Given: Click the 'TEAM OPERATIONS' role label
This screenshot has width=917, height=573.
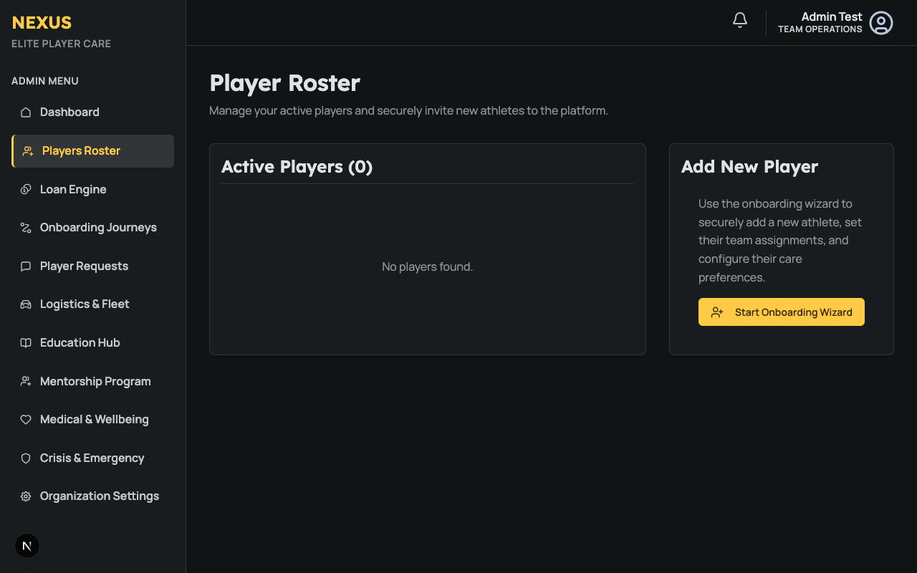Looking at the screenshot, I should pos(820,29).
